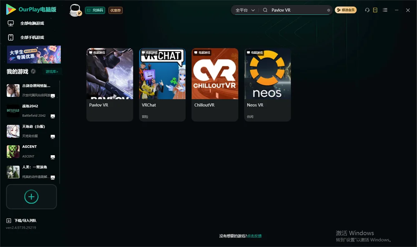
Task: Click the phone icon for 全部手机游戏
Action: click(11, 38)
